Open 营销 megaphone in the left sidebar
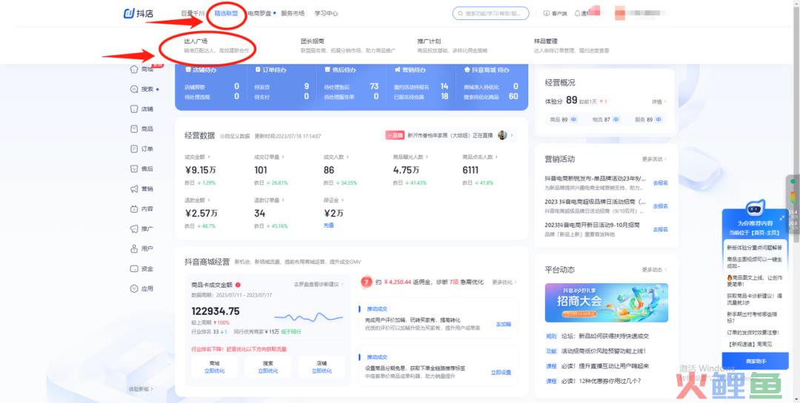The image size is (800, 403). pyautogui.click(x=134, y=189)
